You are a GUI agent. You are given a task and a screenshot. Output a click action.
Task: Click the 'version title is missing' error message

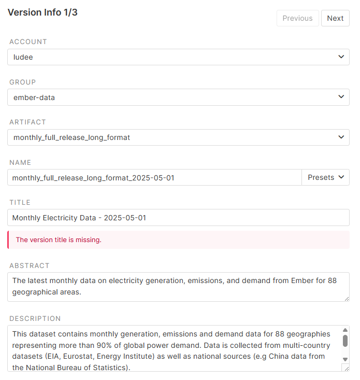59,240
